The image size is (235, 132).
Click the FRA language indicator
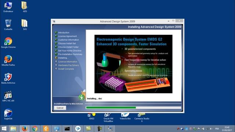tap(217, 129)
